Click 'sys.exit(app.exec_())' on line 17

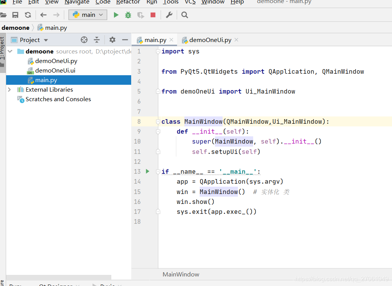point(216,212)
